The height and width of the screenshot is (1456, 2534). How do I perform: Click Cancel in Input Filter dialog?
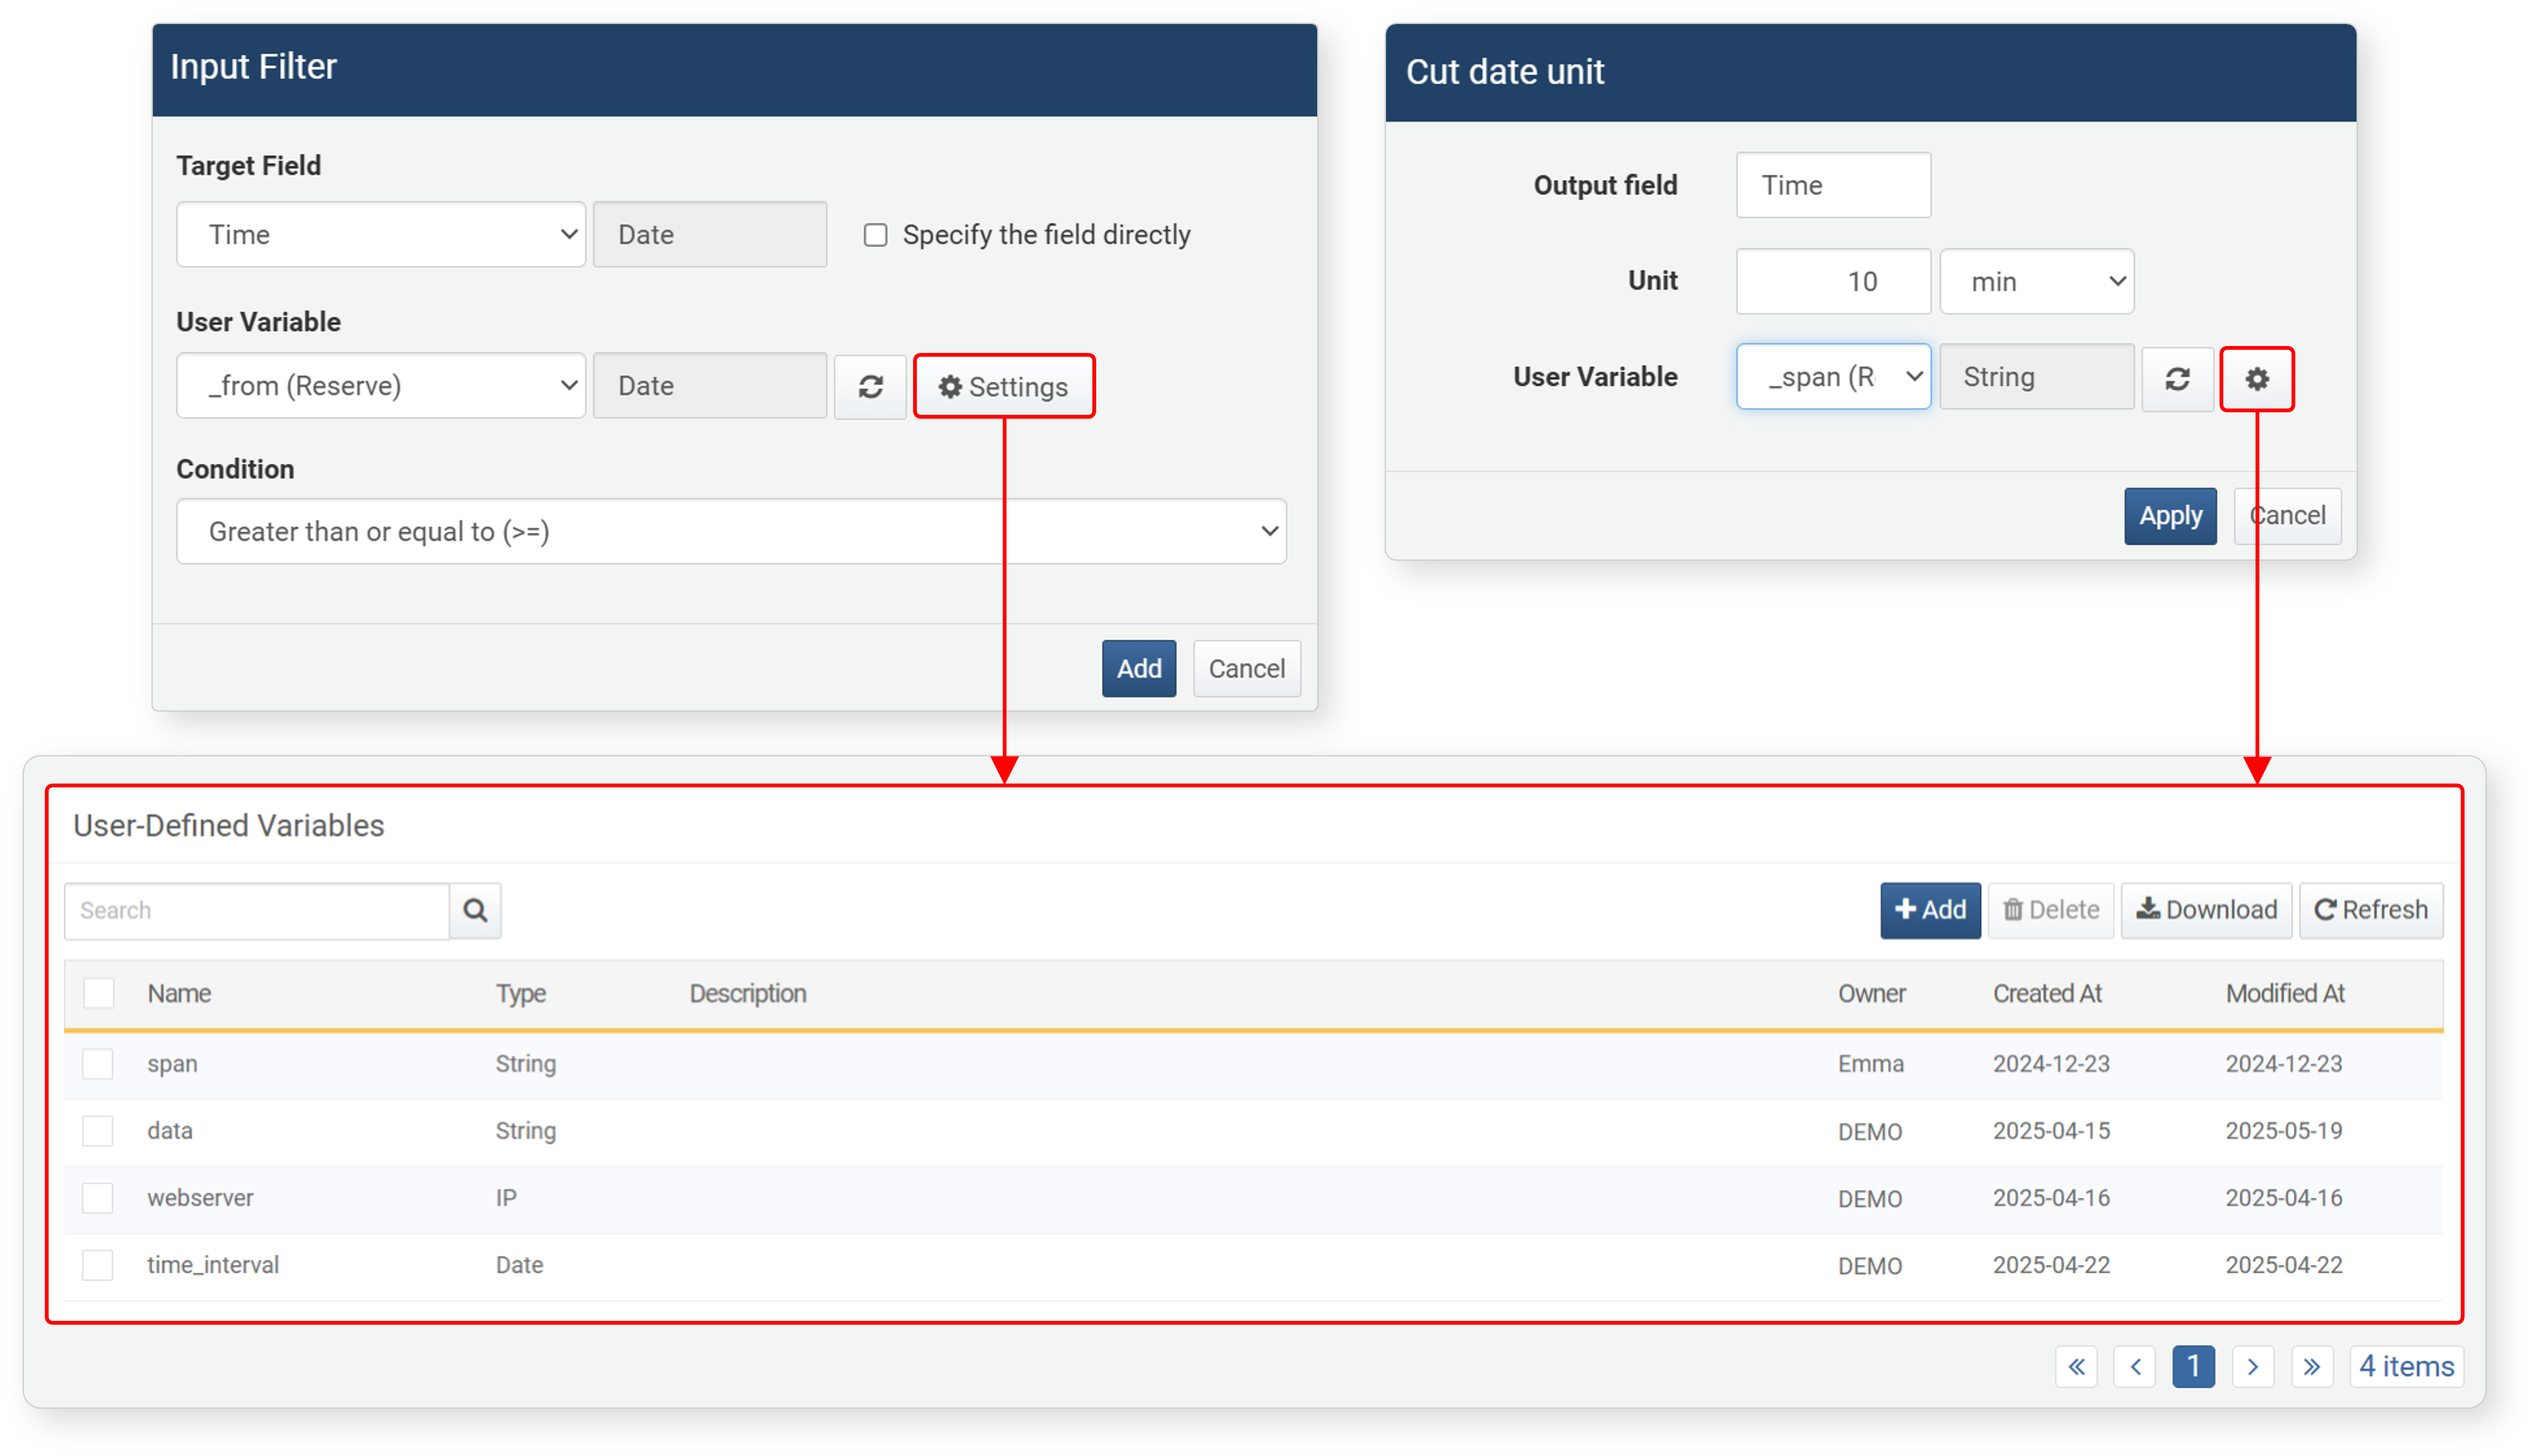point(1246,669)
